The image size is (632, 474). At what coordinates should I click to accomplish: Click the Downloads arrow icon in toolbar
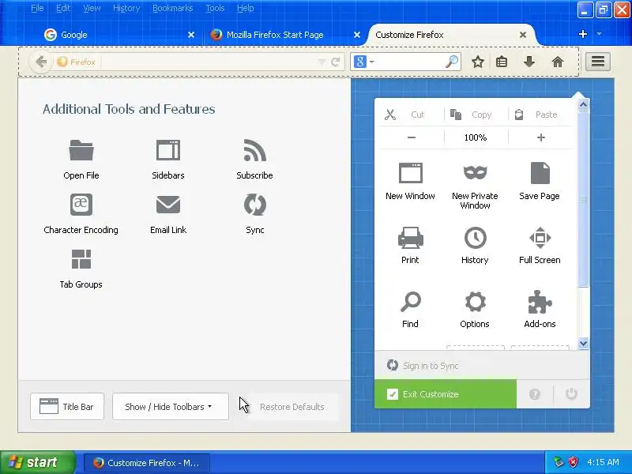pyautogui.click(x=529, y=62)
